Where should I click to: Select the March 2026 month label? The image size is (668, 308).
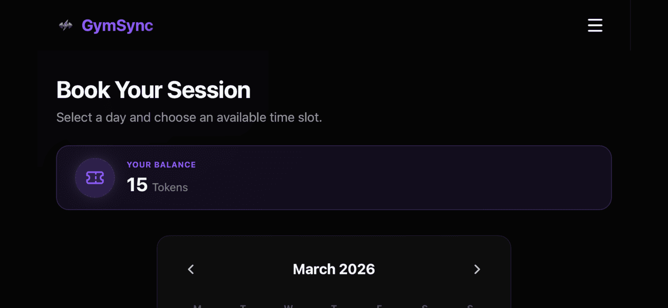[333, 270]
